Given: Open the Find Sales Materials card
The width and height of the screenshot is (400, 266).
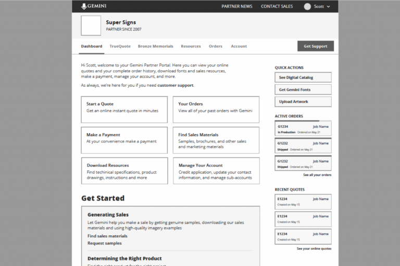Looking at the screenshot, I should pyautogui.click(x=216, y=140).
